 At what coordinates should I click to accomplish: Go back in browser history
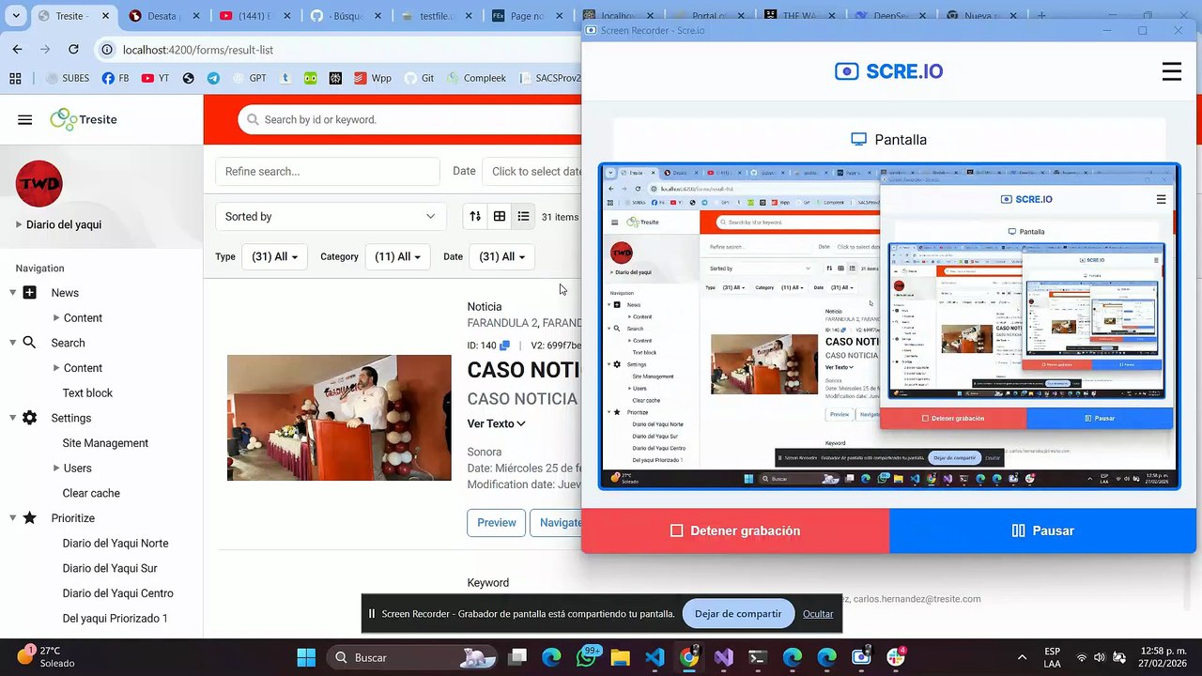click(17, 49)
